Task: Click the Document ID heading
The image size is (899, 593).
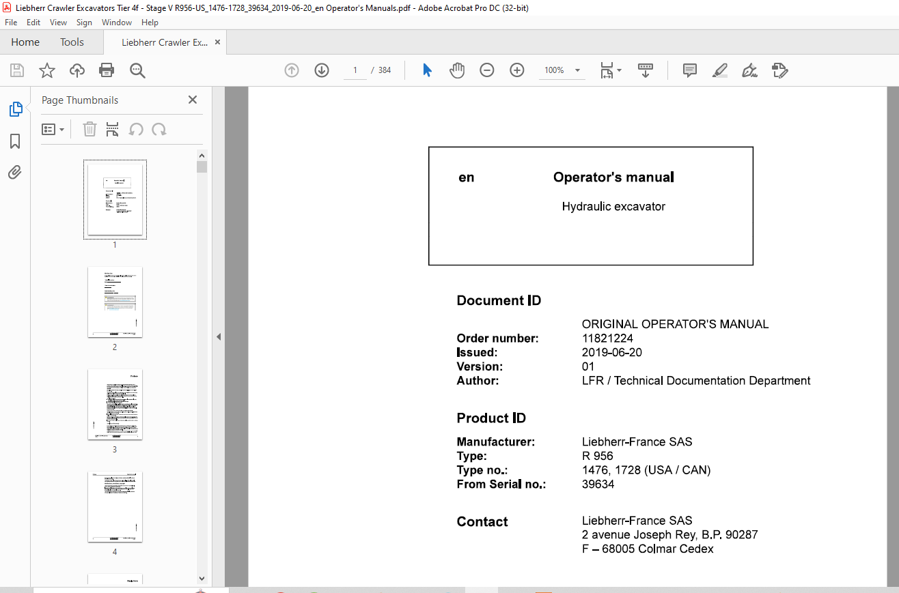Action: (499, 301)
